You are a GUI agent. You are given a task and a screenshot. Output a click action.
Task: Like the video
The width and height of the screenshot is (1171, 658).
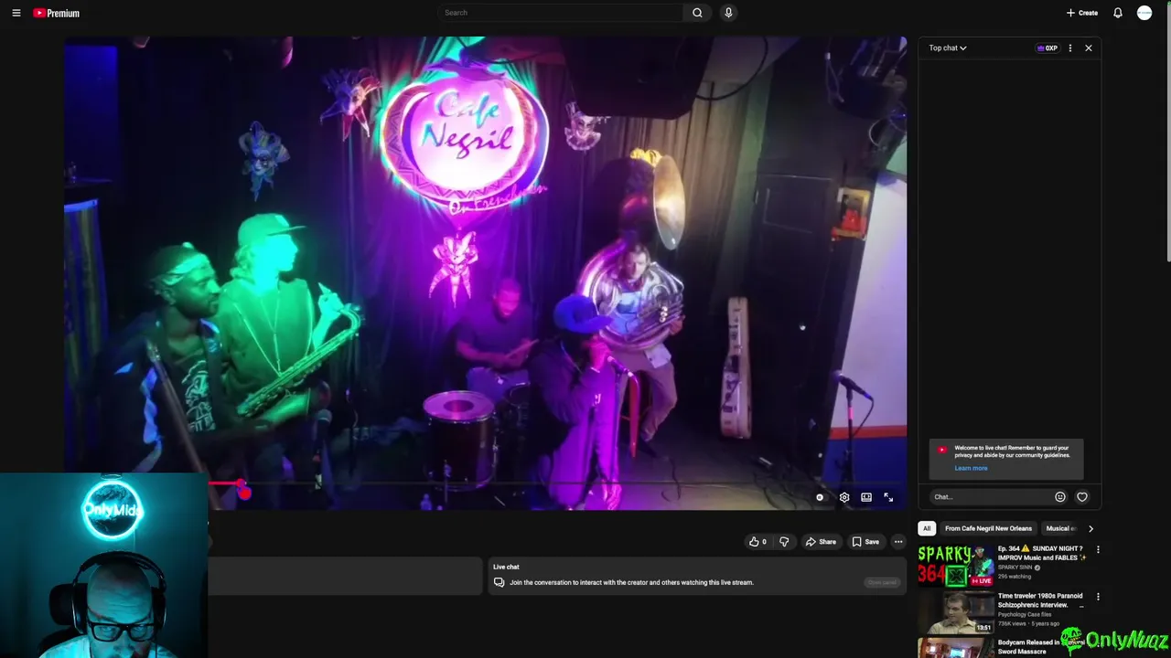tap(757, 542)
